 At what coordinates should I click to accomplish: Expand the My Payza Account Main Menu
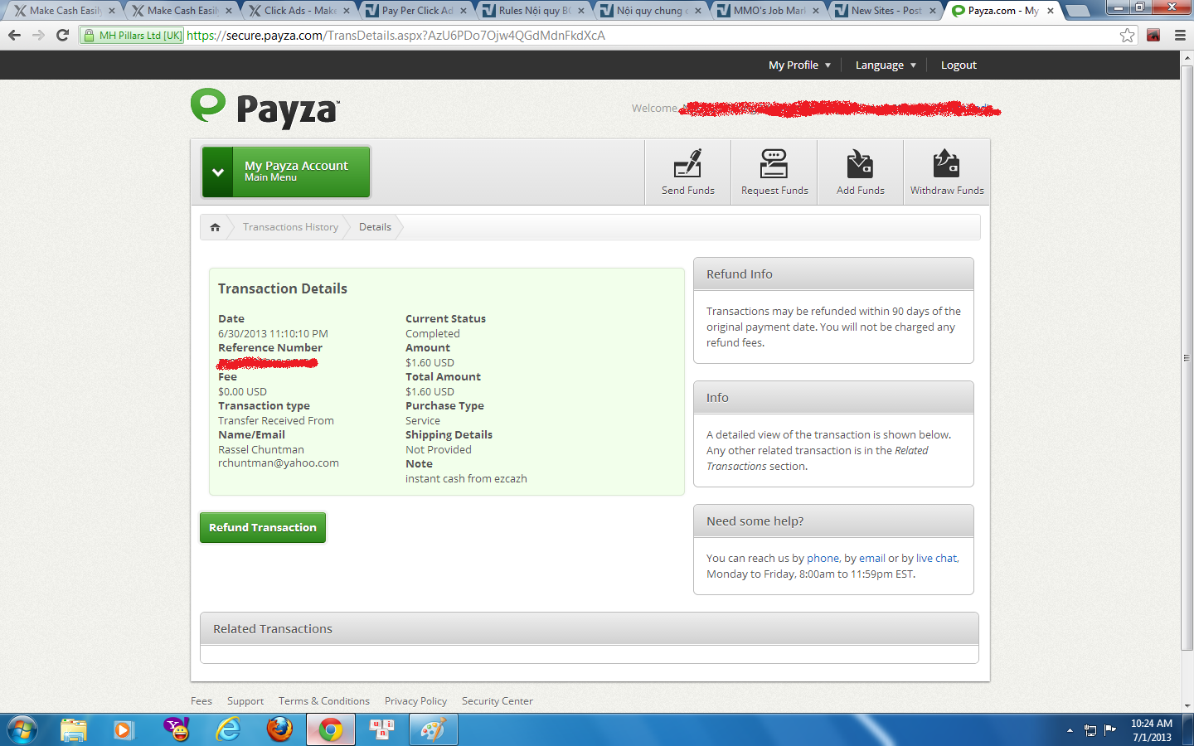pos(285,172)
